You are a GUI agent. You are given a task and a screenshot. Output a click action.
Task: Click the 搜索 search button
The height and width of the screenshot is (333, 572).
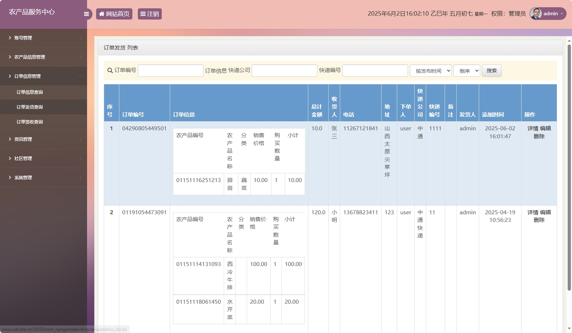[491, 71]
